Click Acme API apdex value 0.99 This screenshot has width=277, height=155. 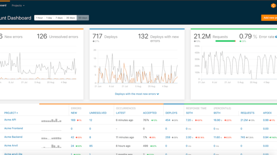[266, 120]
